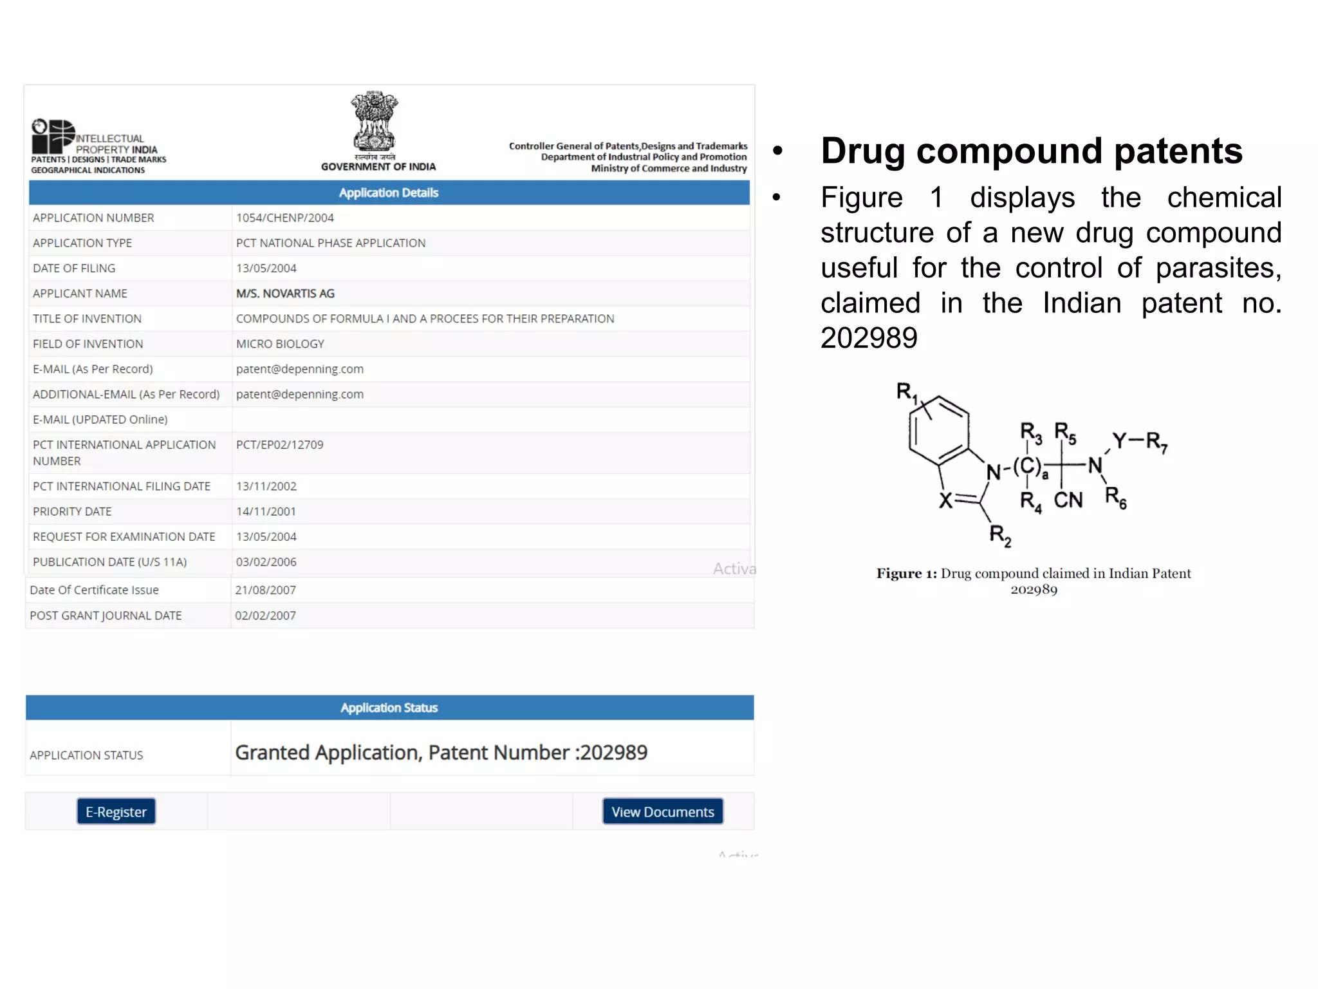Click the chemical structure diagram image

(1032, 465)
